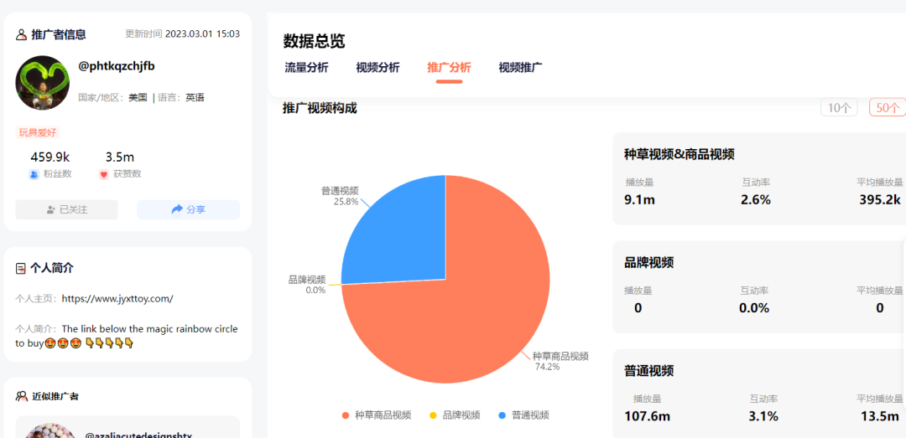
Task: Open the 视频推广 tab
Action: (520, 68)
